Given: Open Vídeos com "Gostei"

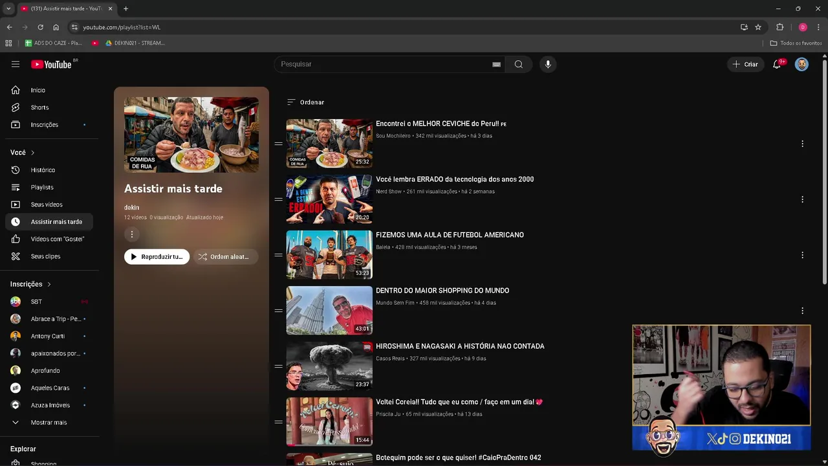Looking at the screenshot, I should 50,239.
